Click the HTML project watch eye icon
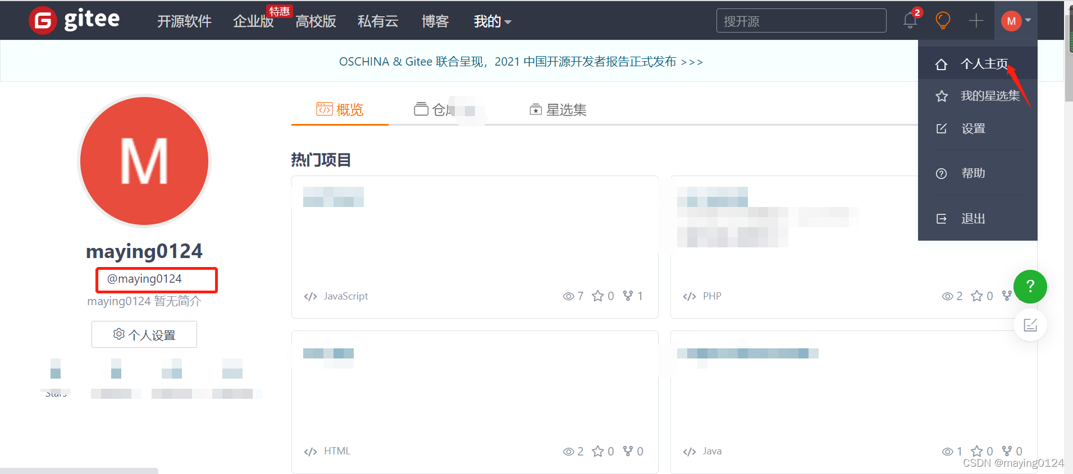This screenshot has width=1073, height=474. tap(568, 452)
